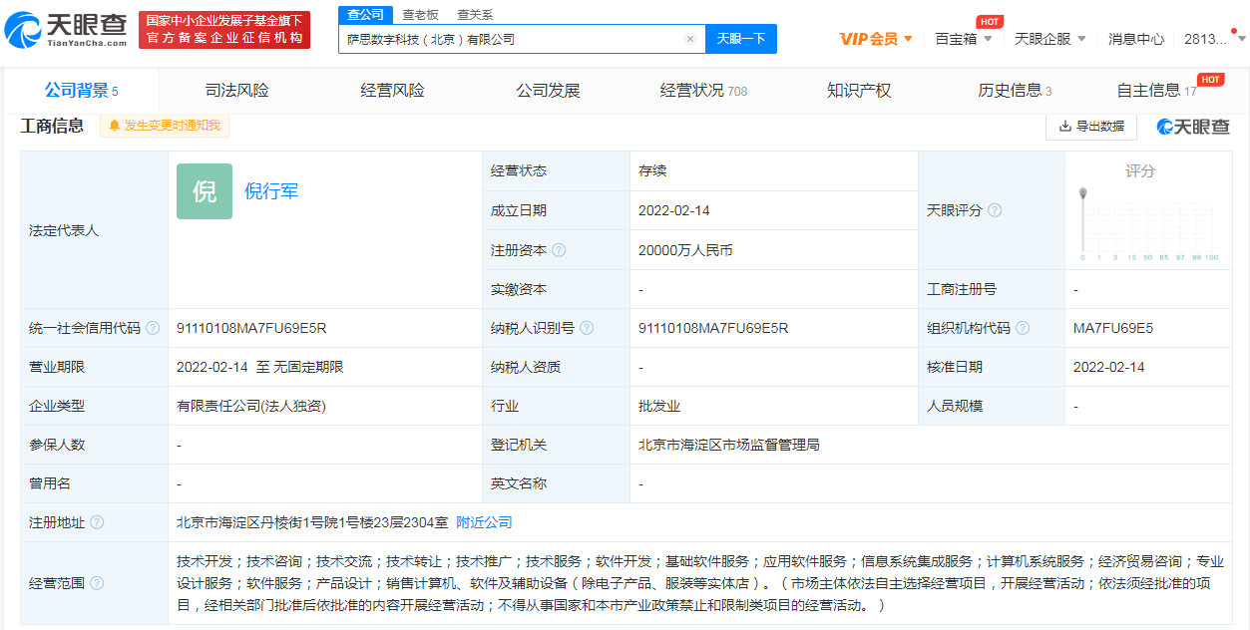Screen dimensions: 1250x630
Task: Clear the search box with the × icon
Action: pyautogui.click(x=689, y=38)
